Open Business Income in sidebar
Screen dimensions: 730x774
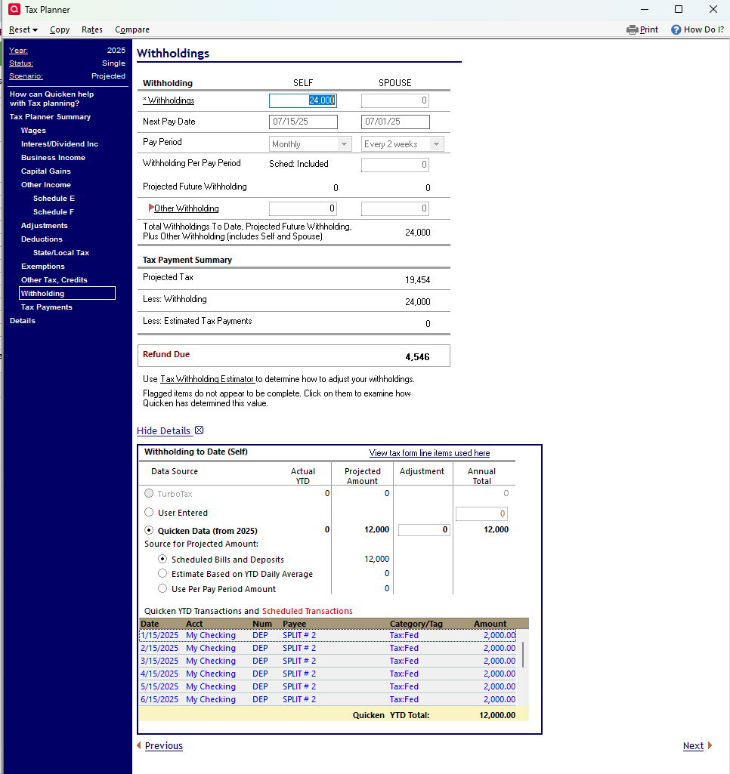53,158
